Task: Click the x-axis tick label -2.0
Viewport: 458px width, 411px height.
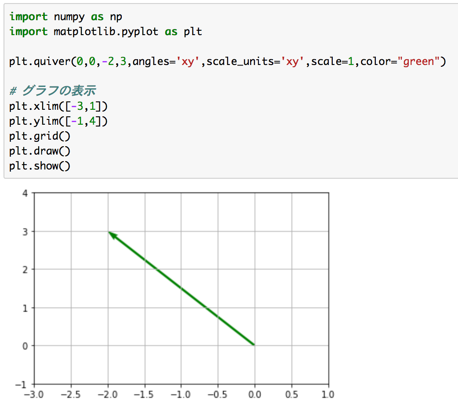Action: click(x=108, y=395)
